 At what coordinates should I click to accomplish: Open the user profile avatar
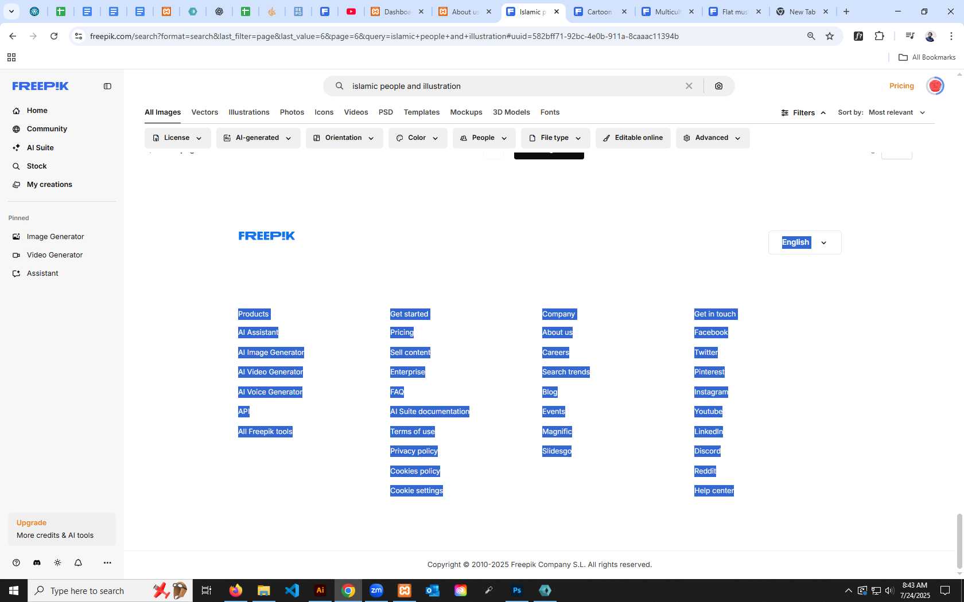pos(935,86)
